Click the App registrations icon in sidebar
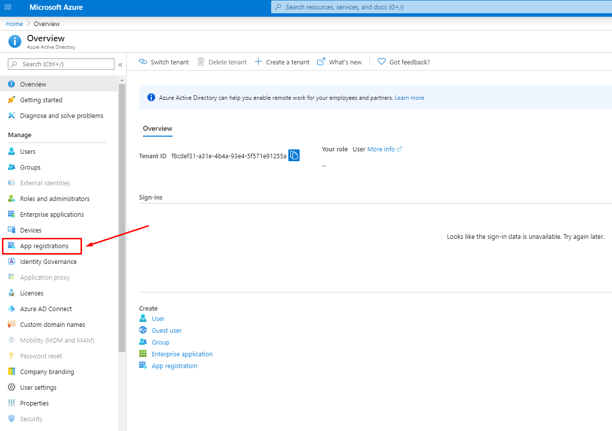Screen dimensions: 612x431 click(x=11, y=246)
